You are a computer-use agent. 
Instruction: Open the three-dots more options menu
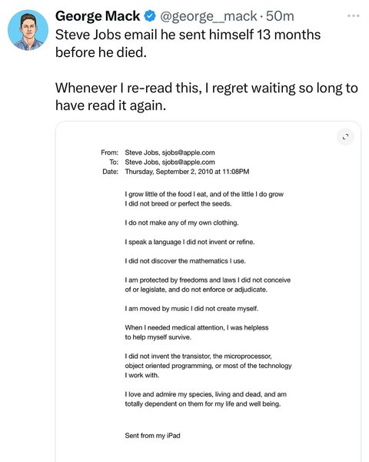tap(353, 16)
